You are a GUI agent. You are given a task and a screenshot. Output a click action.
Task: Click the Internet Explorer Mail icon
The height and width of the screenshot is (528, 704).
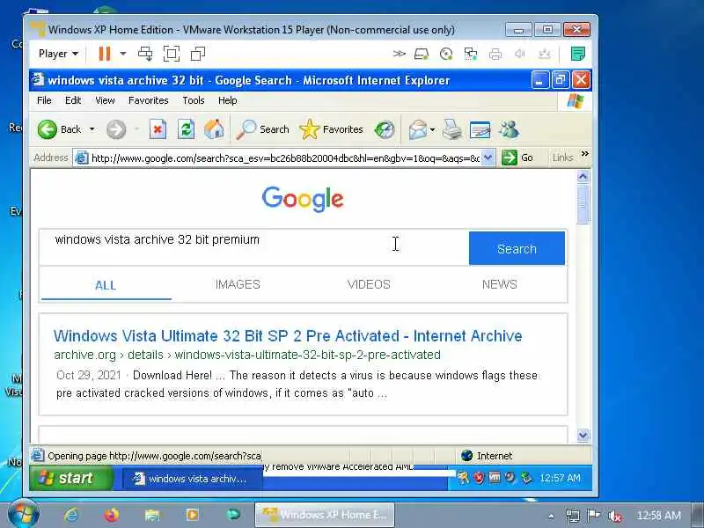417,129
